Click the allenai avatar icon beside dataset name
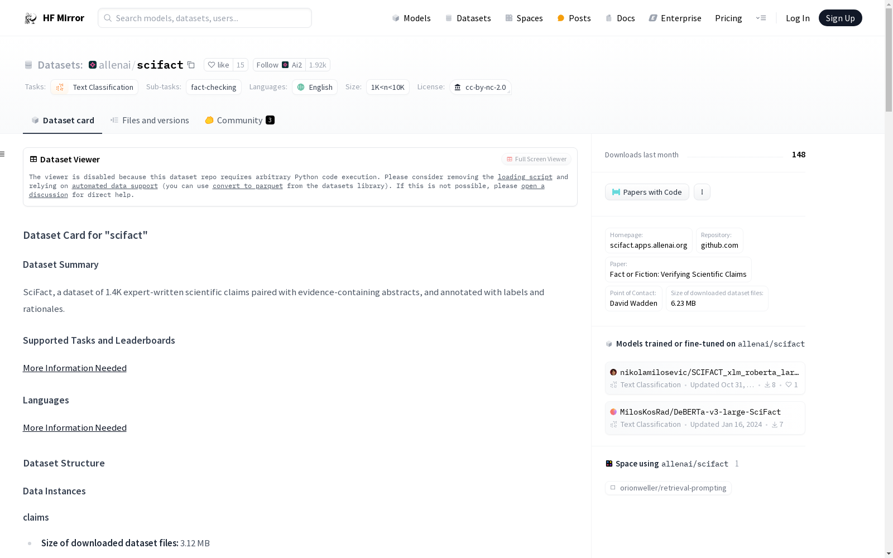The image size is (893, 558). tap(93, 65)
